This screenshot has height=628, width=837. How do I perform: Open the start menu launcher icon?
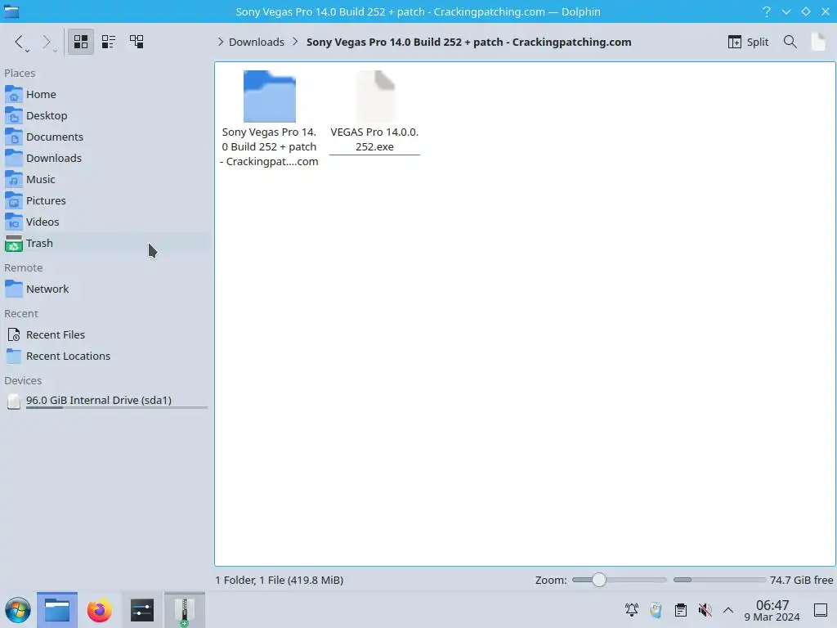coord(18,610)
